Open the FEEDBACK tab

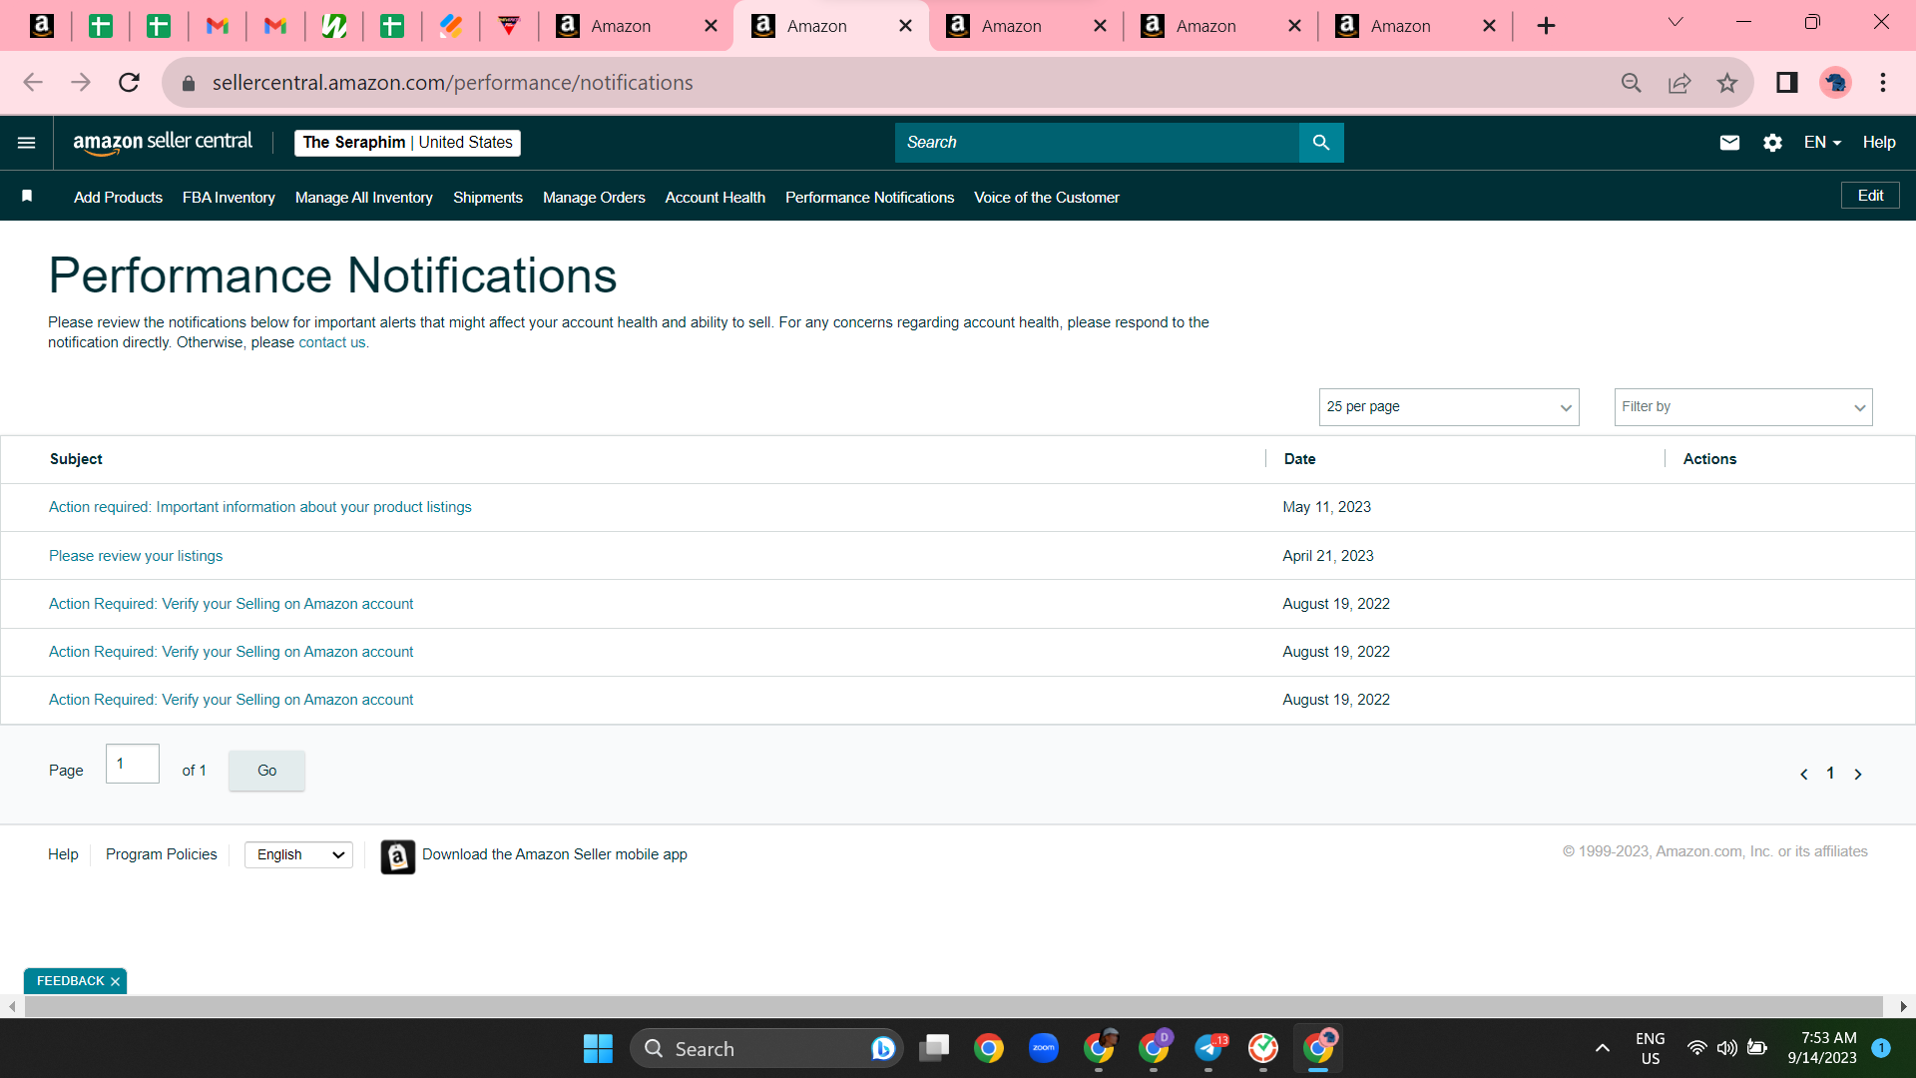pos(70,981)
